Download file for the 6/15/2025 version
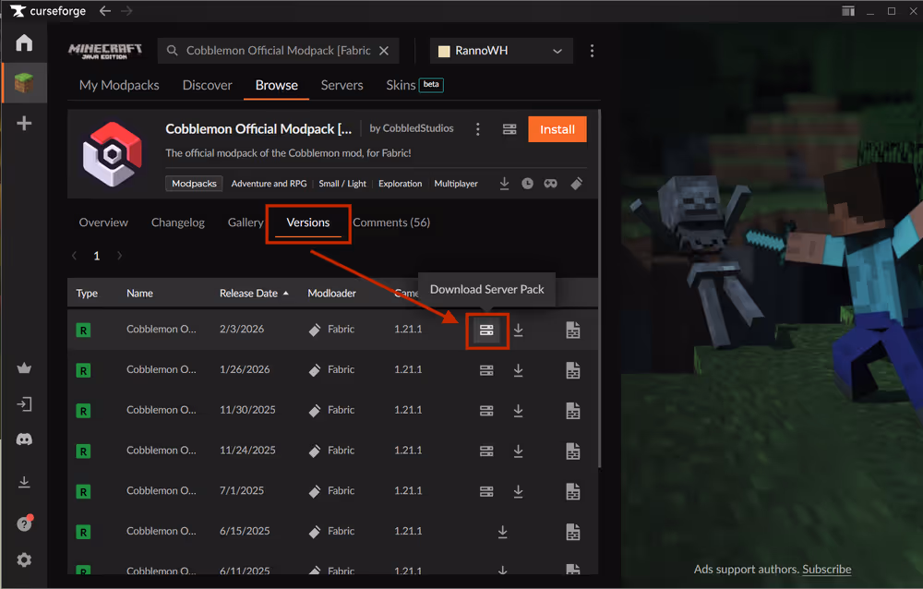Image resolution: width=923 pixels, height=589 pixels. 502,532
